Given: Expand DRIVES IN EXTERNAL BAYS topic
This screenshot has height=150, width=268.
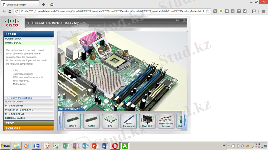Looking at the screenshot, I should coord(28,110).
